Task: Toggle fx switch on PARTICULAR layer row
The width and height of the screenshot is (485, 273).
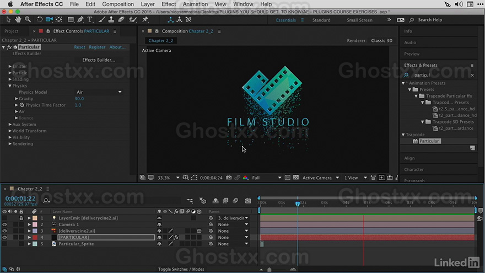Action: pos(176,237)
